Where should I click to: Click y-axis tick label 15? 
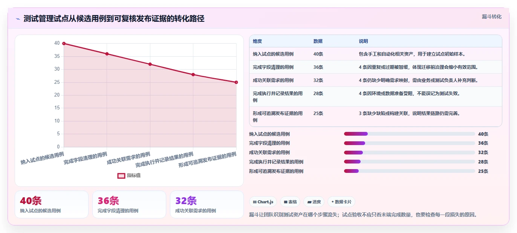pos(57,108)
